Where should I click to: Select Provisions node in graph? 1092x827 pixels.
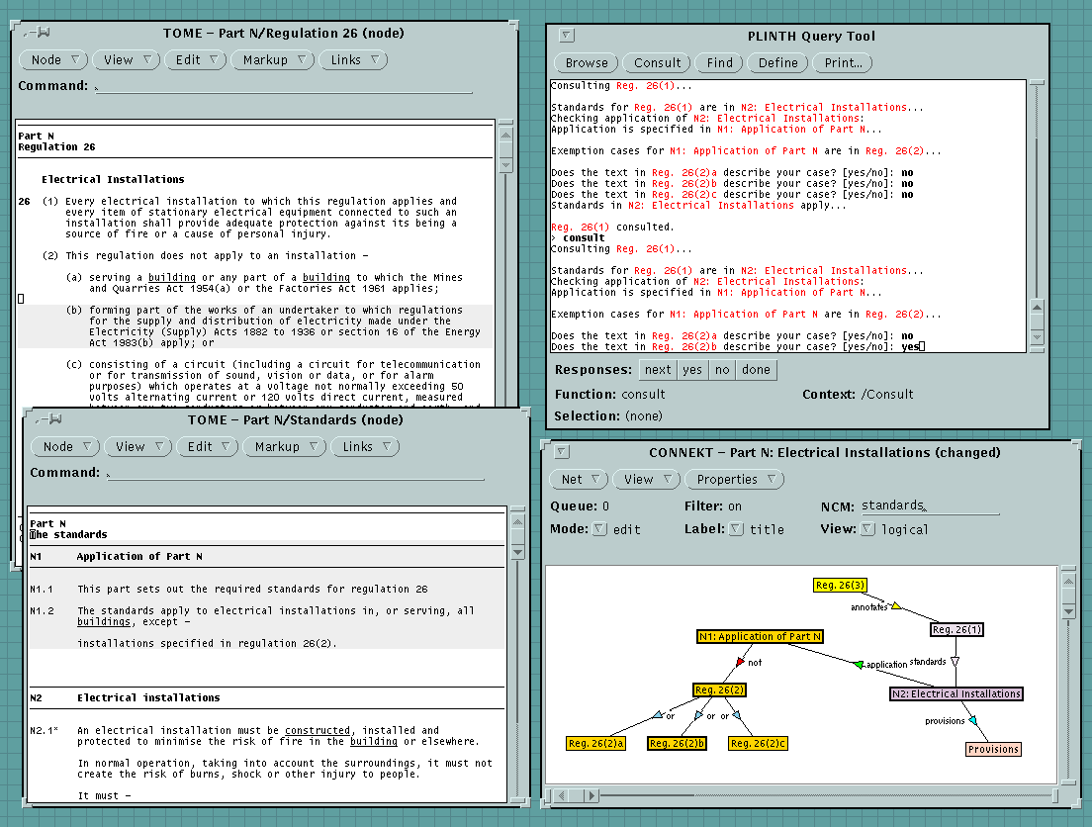993,749
